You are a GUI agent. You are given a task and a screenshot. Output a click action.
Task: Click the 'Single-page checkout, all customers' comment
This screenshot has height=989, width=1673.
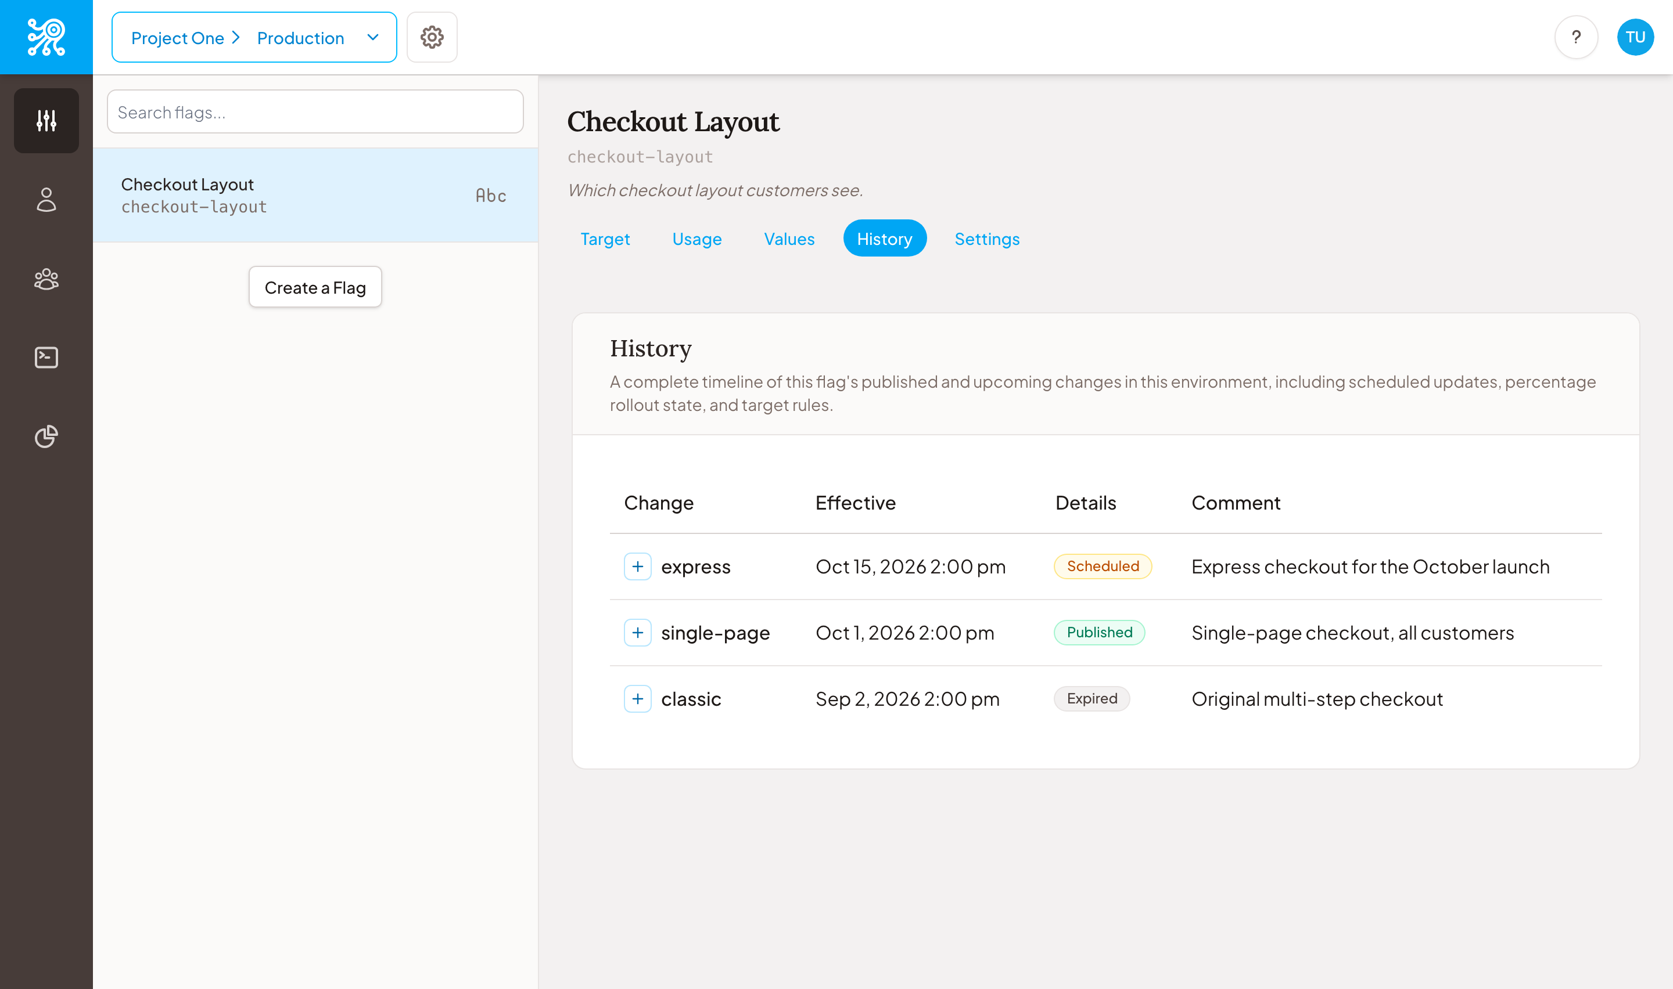[1353, 633]
